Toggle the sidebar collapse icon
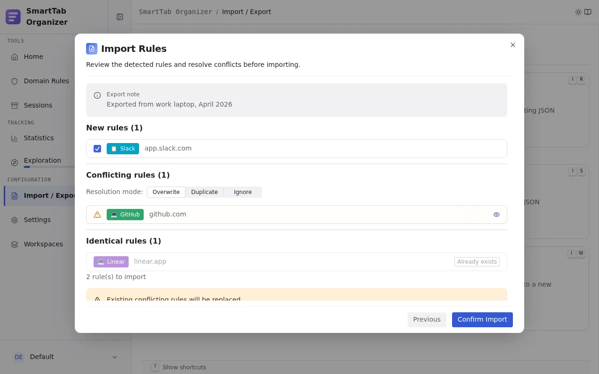 (120, 17)
